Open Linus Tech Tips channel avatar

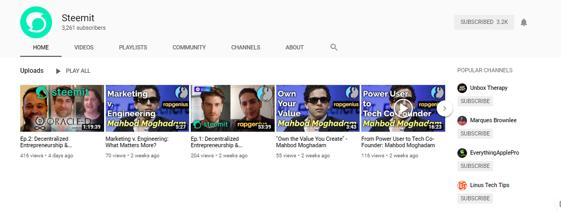[x=462, y=185]
